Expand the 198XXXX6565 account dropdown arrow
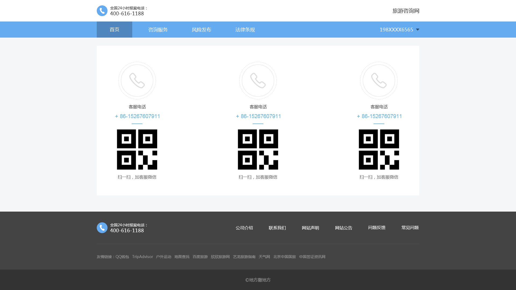This screenshot has width=516, height=290. tap(417, 30)
